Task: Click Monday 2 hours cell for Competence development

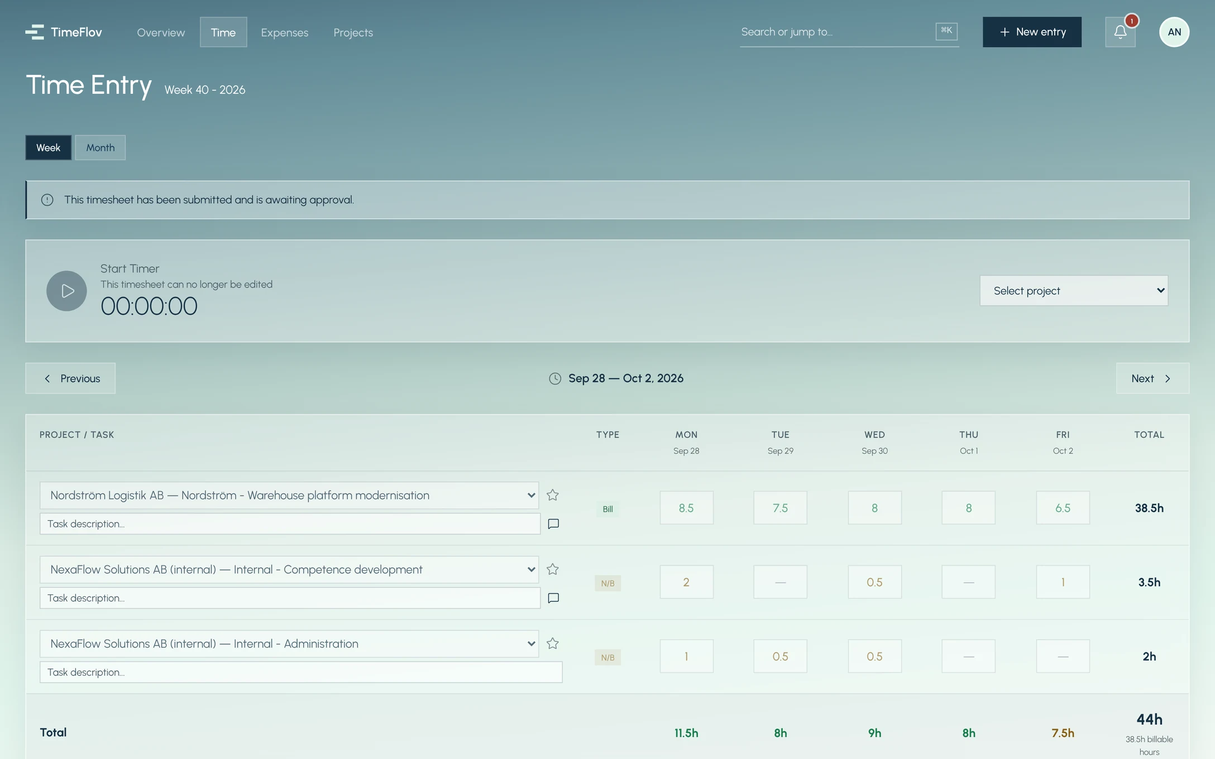Action: pos(686,582)
